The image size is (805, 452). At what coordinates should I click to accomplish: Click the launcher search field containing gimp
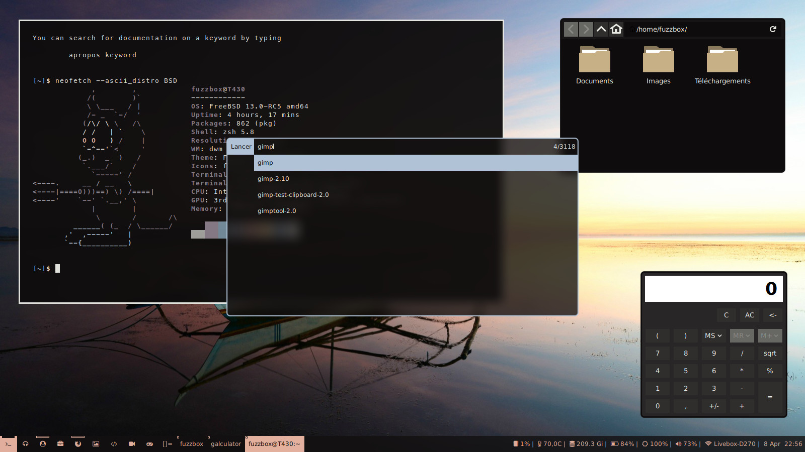pyautogui.click(x=403, y=147)
